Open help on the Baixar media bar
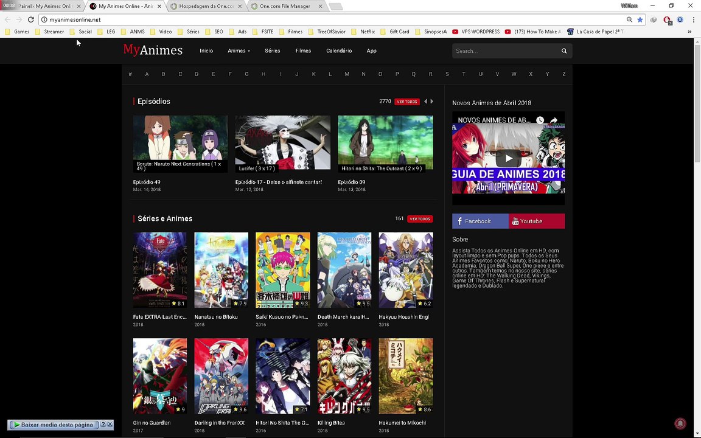The image size is (701, 438). 103,425
